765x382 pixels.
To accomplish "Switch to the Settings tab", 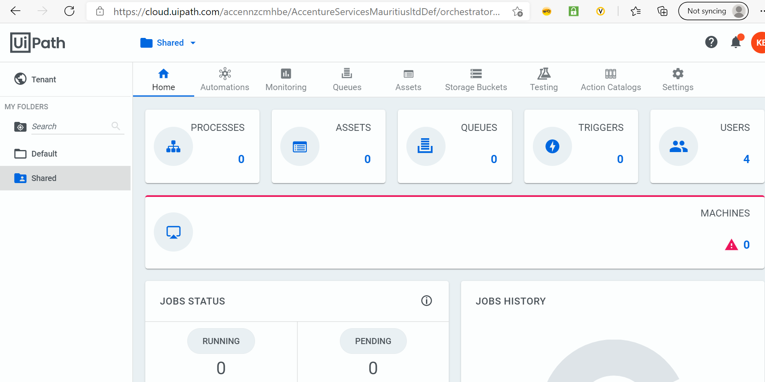I will (x=677, y=80).
